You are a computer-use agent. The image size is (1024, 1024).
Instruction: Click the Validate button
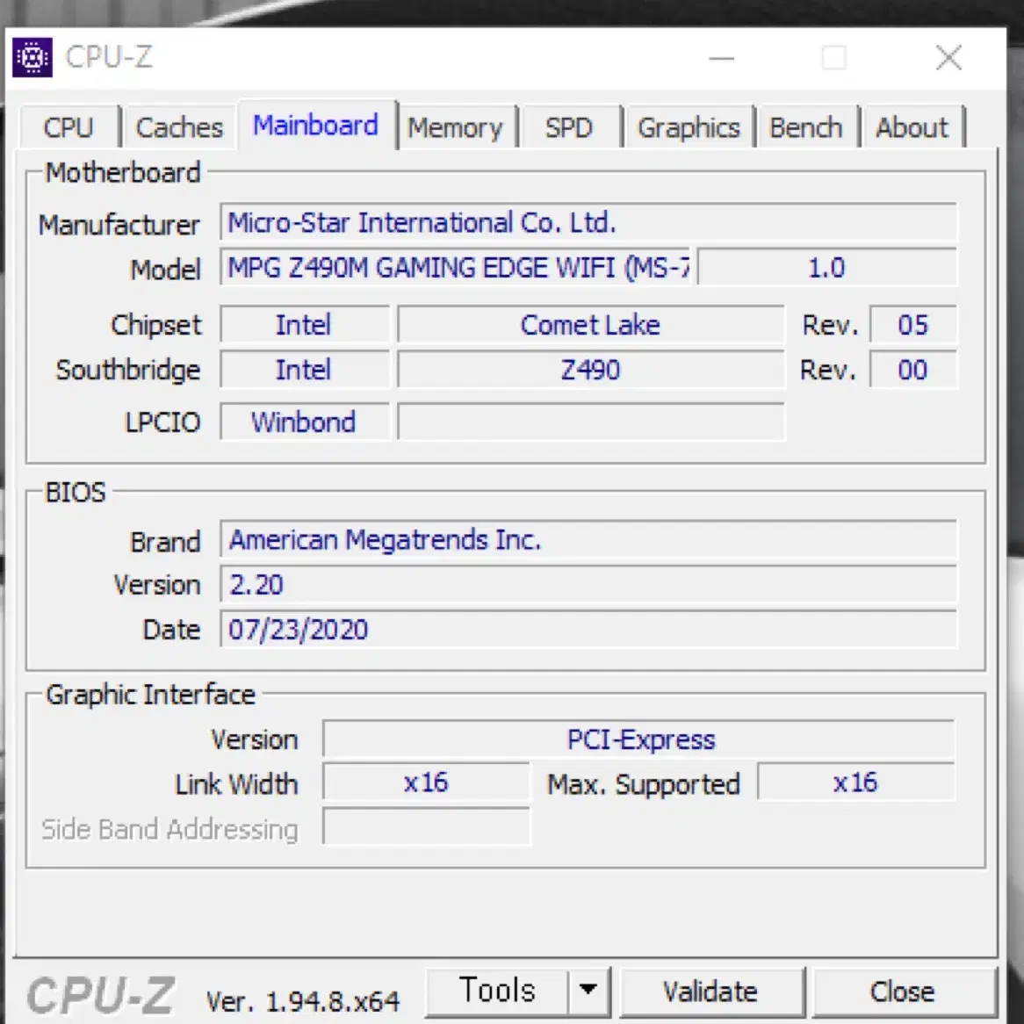tap(711, 992)
